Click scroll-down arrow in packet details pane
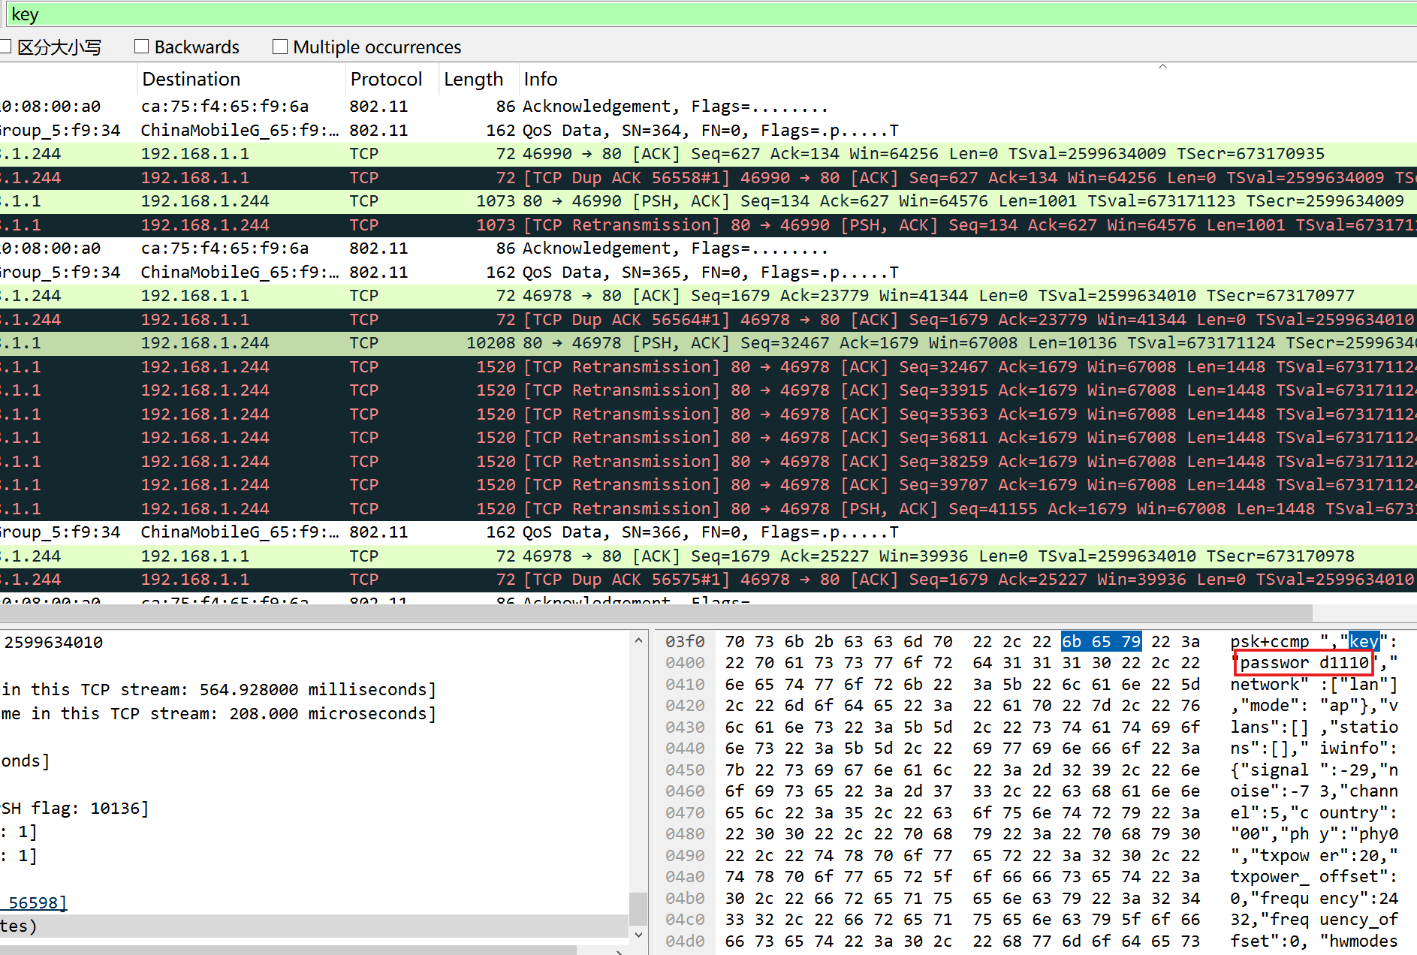Screen dimensions: 1417x955 (x=638, y=935)
